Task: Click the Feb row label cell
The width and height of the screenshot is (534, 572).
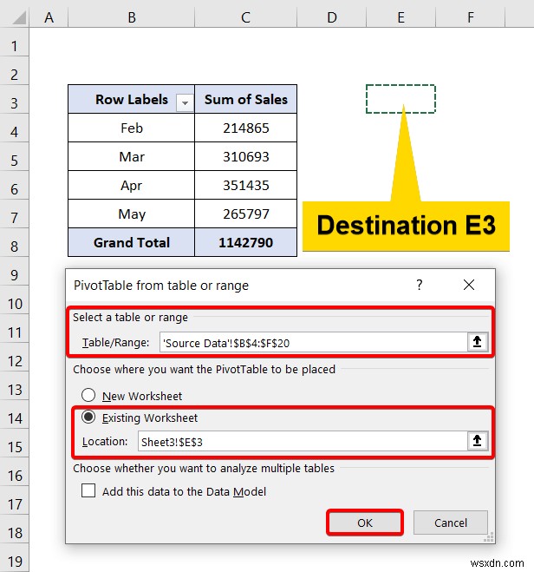Action: click(132, 128)
